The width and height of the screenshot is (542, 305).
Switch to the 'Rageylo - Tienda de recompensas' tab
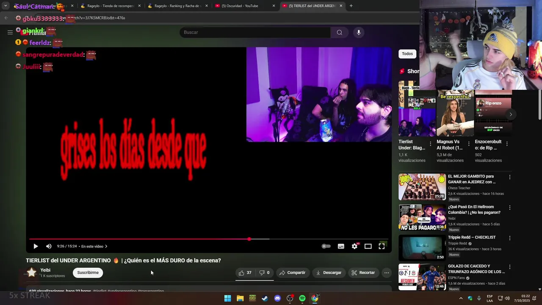point(110,6)
